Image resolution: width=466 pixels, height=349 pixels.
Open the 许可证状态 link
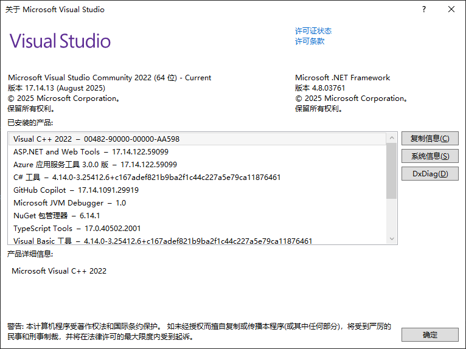313,31
